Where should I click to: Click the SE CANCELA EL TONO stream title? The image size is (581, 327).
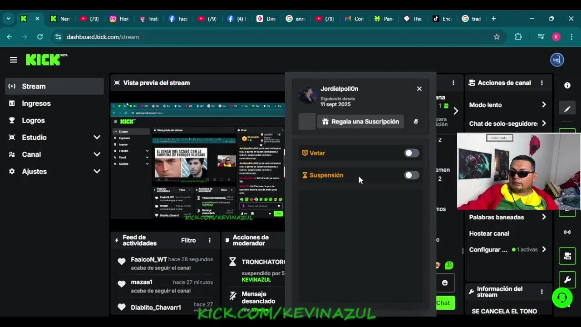coord(504,311)
